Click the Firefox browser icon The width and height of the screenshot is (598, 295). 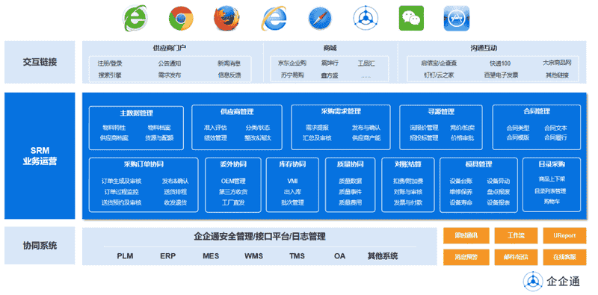[x=226, y=18]
